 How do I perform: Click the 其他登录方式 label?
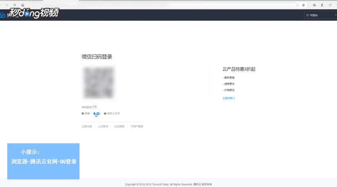point(89,107)
